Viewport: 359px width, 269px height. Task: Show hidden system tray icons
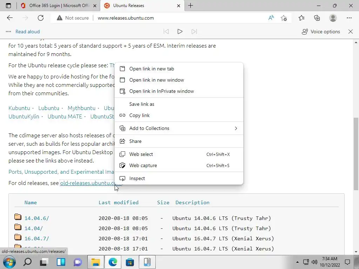point(297,262)
